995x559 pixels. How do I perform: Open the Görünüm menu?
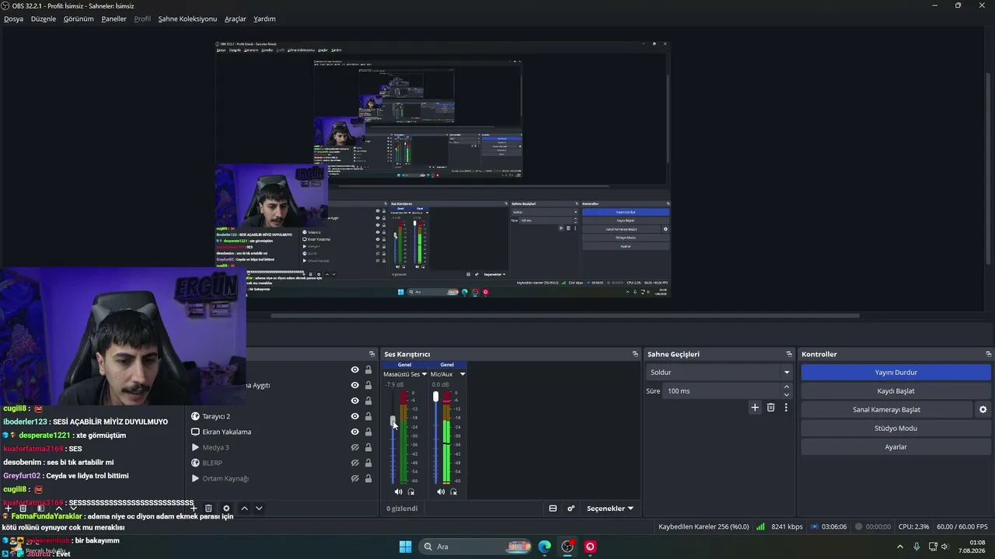[x=79, y=19]
